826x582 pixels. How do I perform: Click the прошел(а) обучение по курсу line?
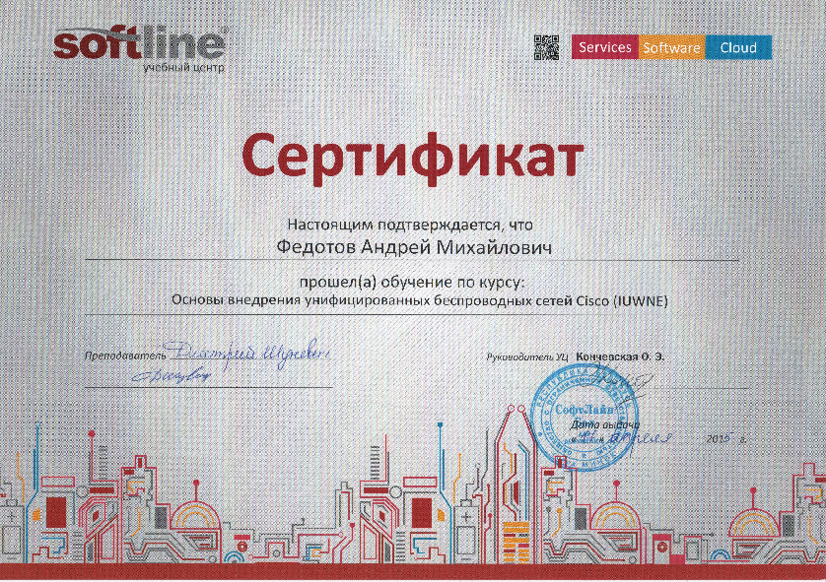[x=413, y=284]
